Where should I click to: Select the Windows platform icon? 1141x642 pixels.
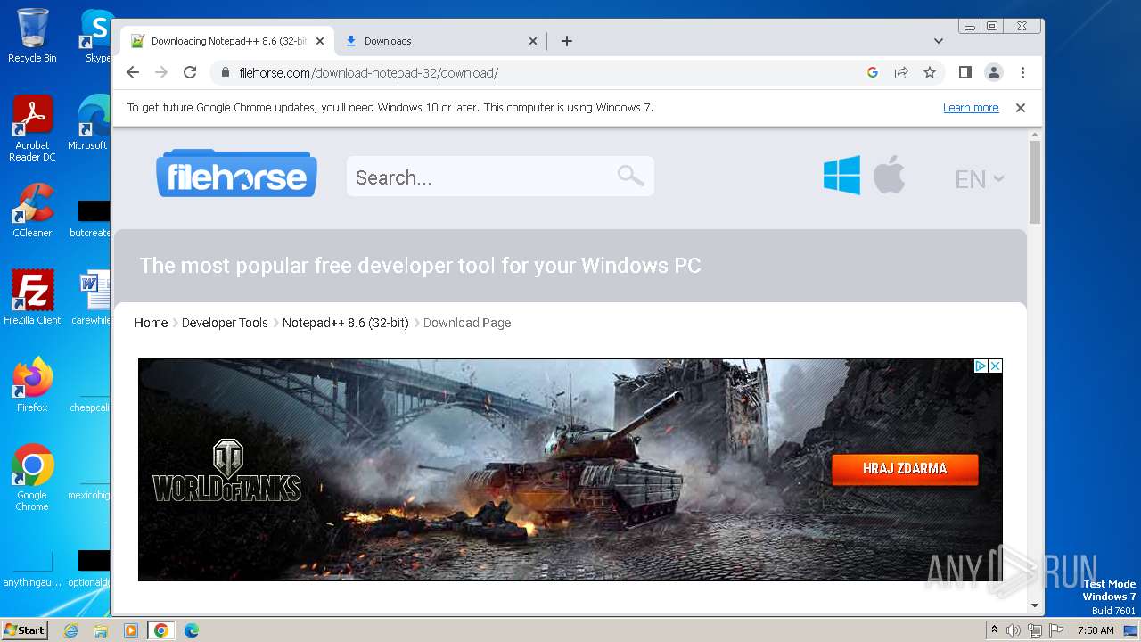coord(841,175)
